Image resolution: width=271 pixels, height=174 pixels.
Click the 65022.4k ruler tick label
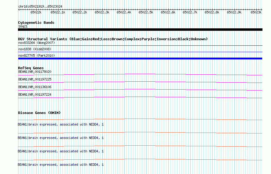(x=124, y=12)
